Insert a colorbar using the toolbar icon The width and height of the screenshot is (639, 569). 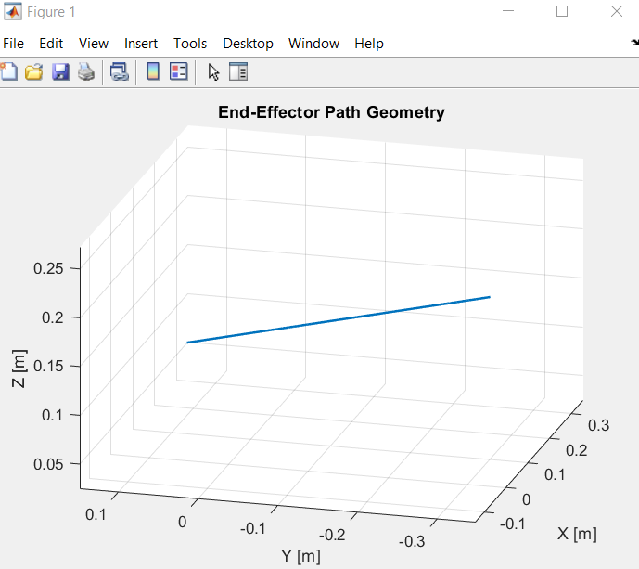153,72
